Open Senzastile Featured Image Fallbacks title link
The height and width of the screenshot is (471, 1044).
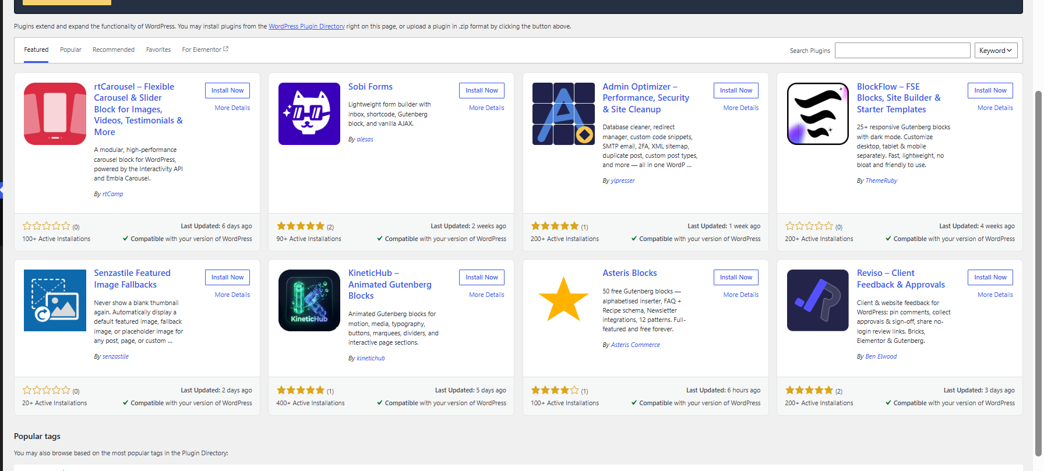click(x=132, y=279)
